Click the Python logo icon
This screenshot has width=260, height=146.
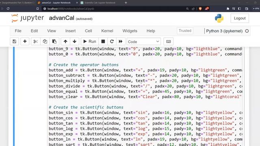point(219,18)
